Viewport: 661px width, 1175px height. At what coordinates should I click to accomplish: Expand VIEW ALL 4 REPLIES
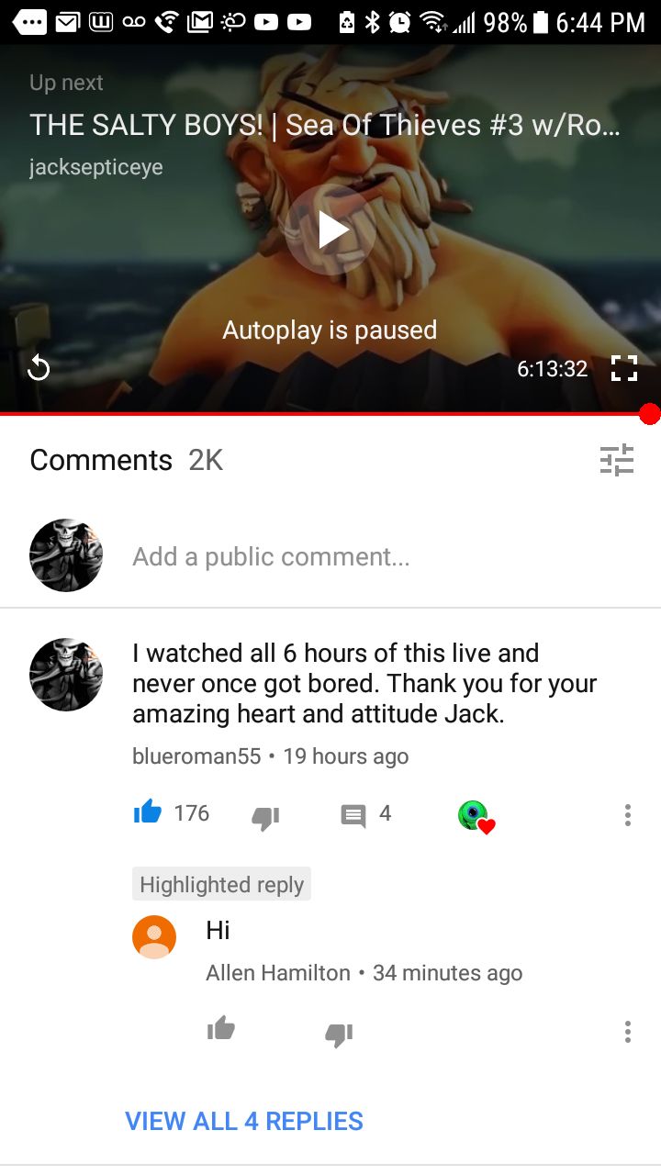coord(244,1121)
